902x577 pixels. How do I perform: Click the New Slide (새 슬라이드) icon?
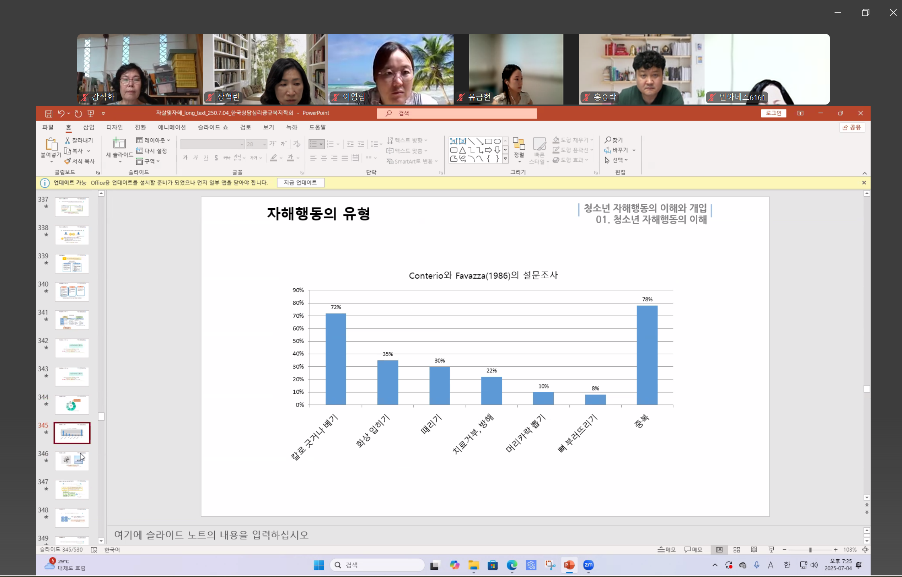(119, 143)
